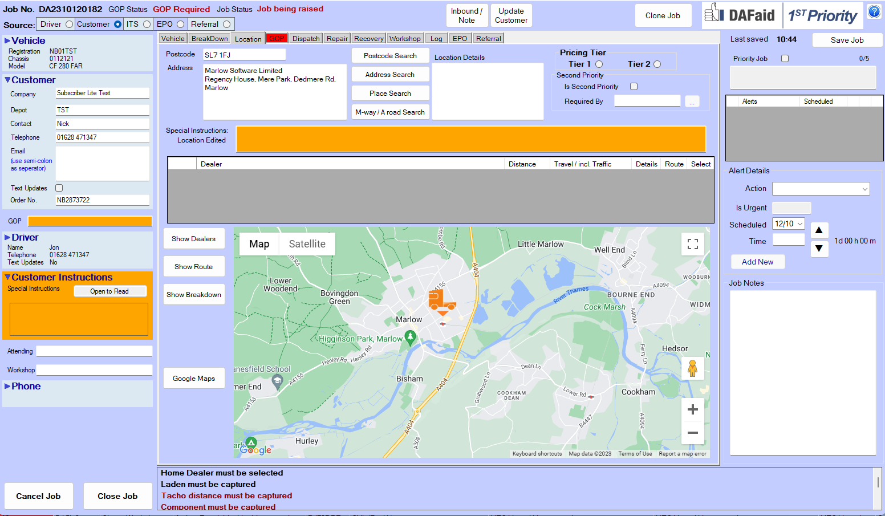
Task: Toggle map fullscreen view icon
Action: point(693,244)
